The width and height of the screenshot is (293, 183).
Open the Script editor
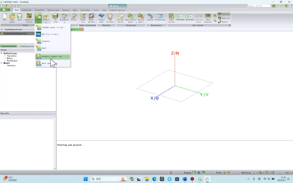121,18
